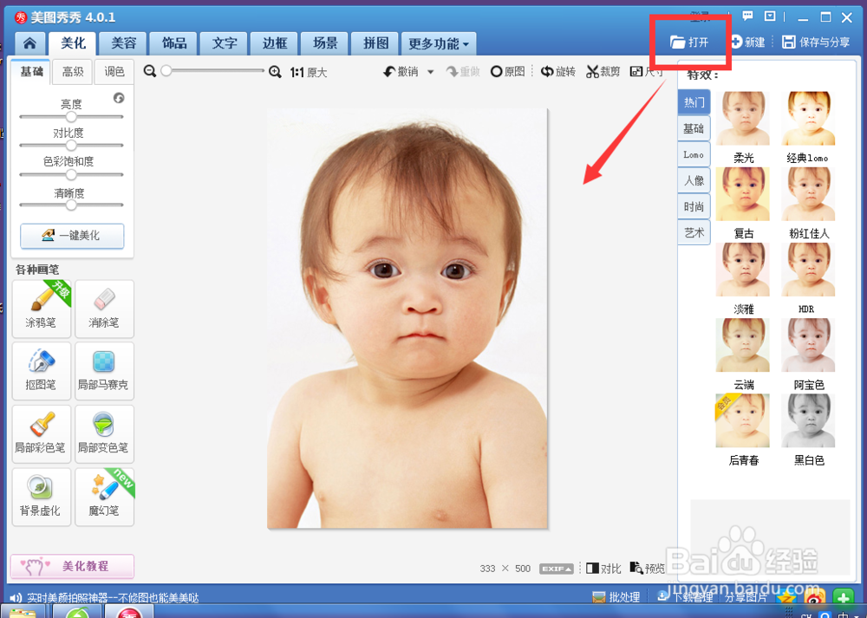Open the 背景虚化 background blur tool
The width and height of the screenshot is (867, 618).
click(42, 497)
